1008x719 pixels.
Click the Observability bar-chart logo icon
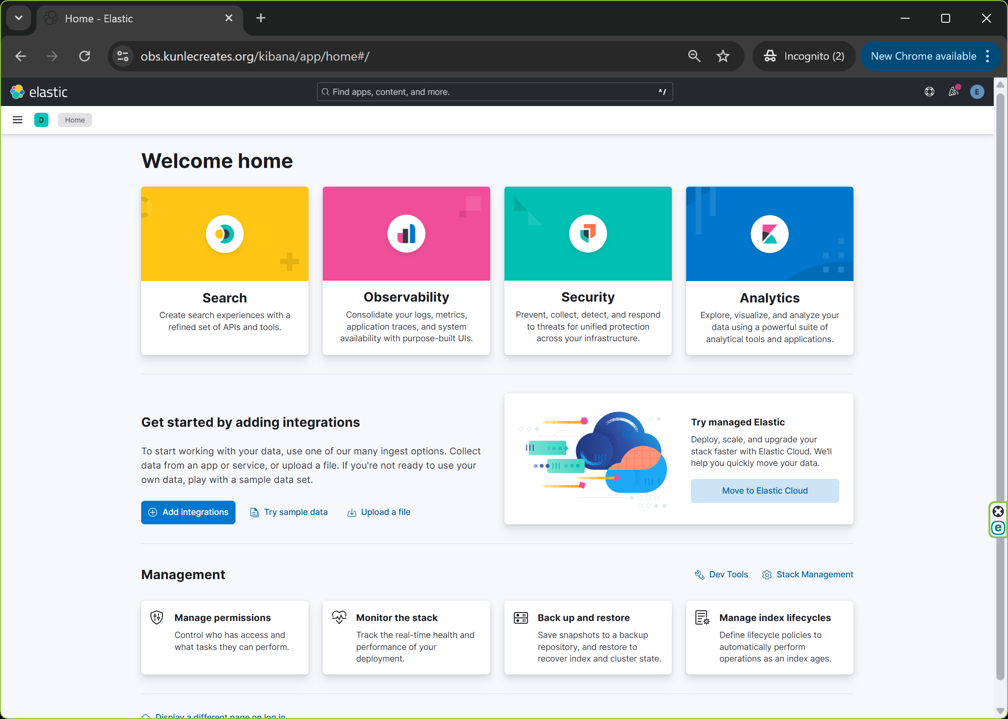coord(406,234)
